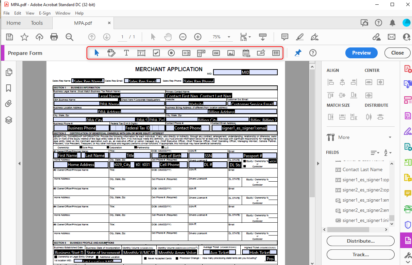Click the Close button in Prepare Form bar

point(397,53)
